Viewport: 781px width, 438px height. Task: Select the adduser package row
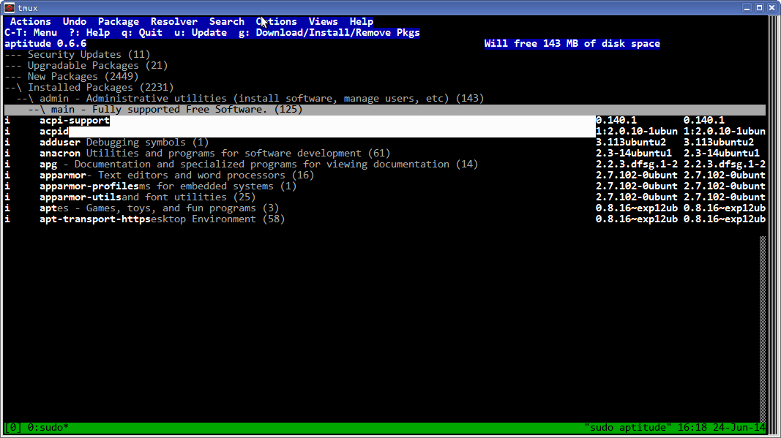click(384, 142)
